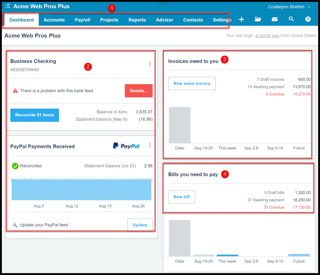Expand the Crystalynn Shelton user dropdown

coord(289,7)
